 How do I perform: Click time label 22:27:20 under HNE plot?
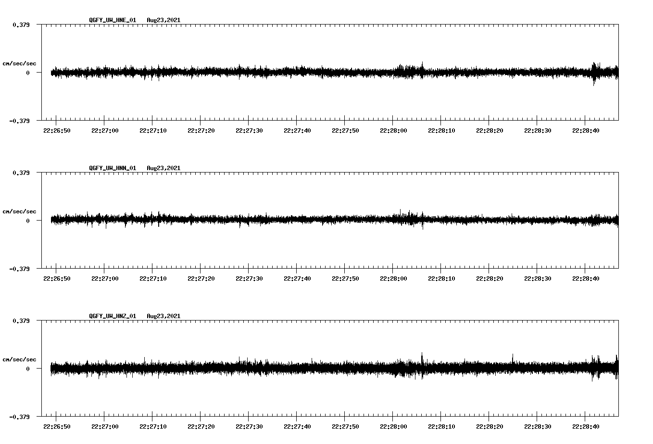201,131
